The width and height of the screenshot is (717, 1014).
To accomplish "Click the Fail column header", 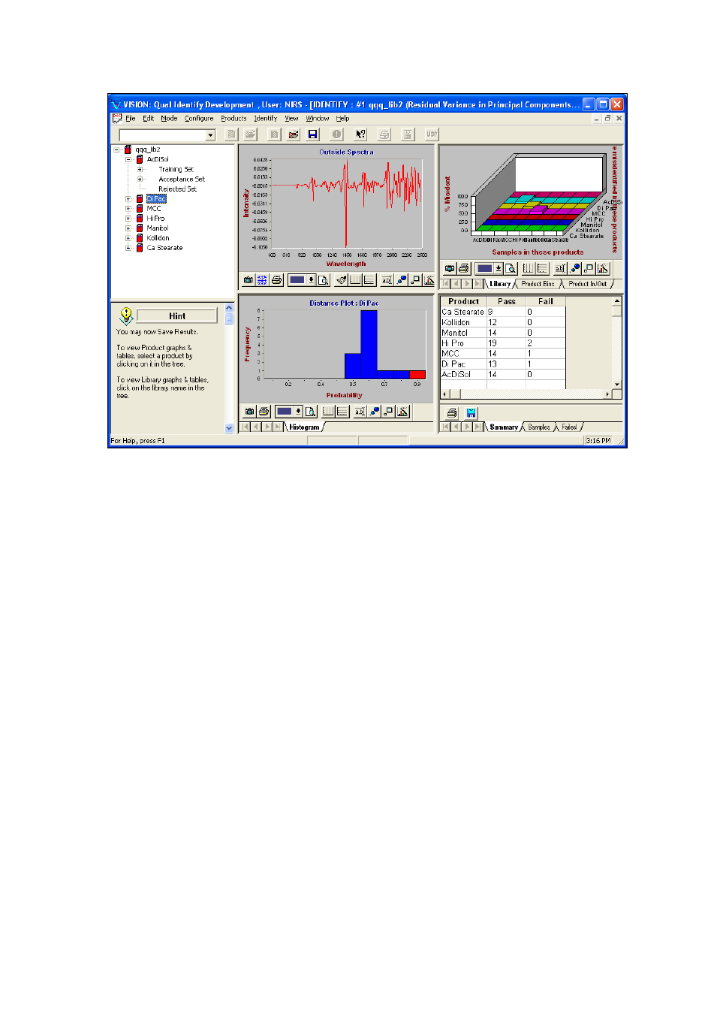I will pos(545,301).
